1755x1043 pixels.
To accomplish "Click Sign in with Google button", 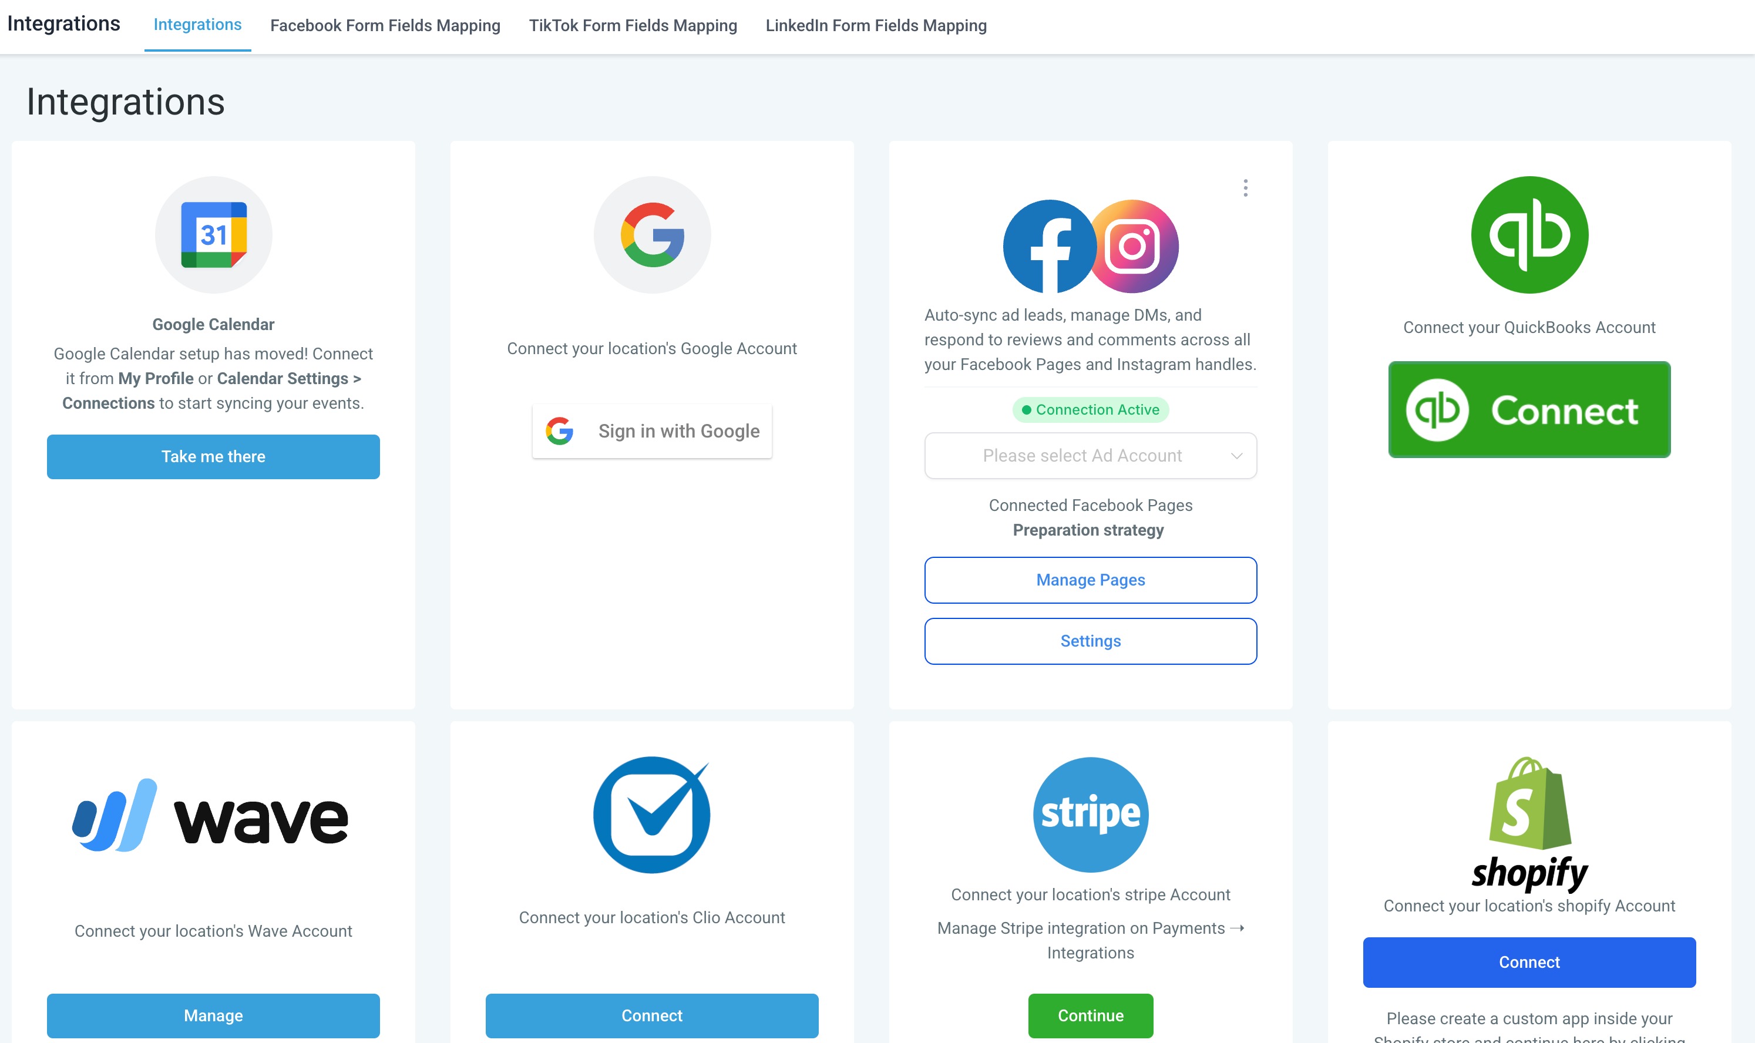I will click(x=652, y=431).
